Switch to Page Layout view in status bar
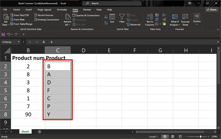The image size is (221, 139). [172, 137]
